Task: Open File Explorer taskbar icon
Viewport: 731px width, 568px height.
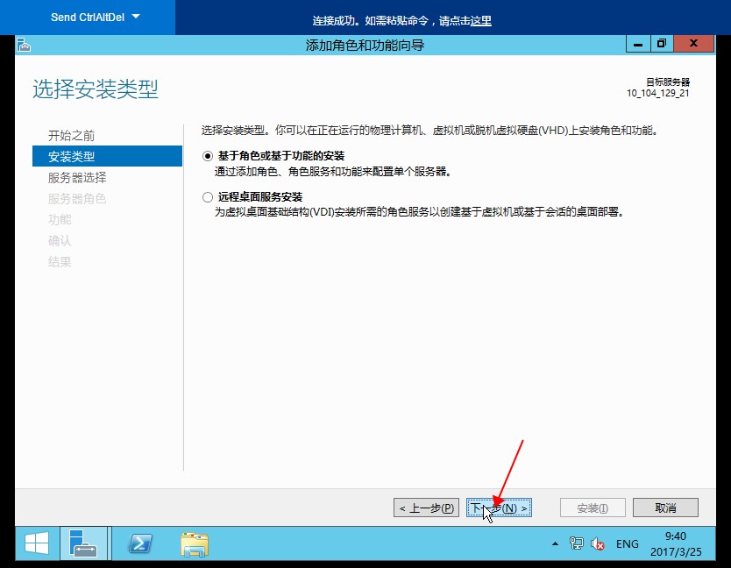Action: [x=195, y=544]
